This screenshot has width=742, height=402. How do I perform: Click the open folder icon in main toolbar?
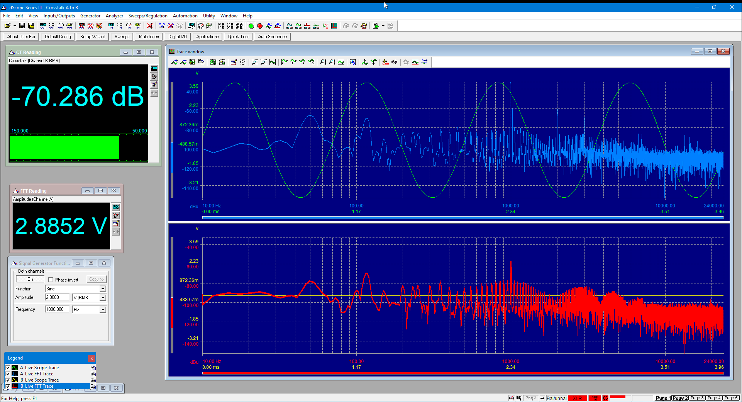[7, 26]
